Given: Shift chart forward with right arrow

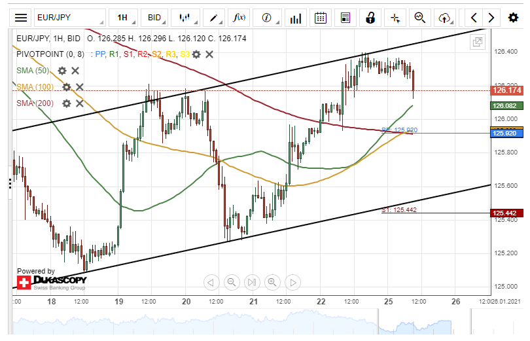Looking at the screenshot, I should [491, 18].
